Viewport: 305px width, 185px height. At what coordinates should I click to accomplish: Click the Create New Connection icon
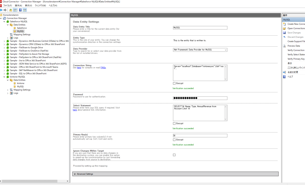[x=284, y=24]
